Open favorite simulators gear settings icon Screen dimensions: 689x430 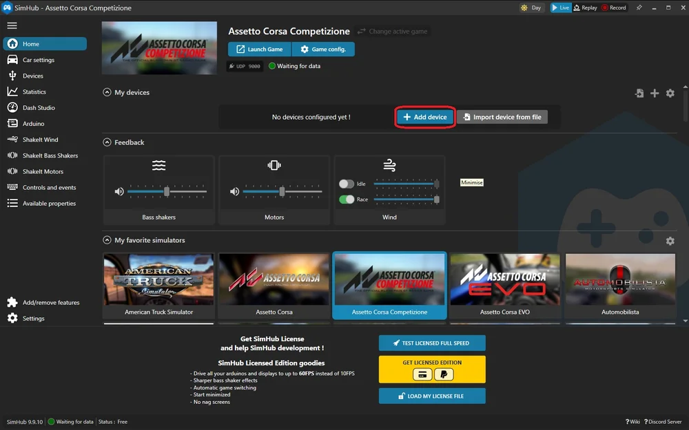point(670,241)
